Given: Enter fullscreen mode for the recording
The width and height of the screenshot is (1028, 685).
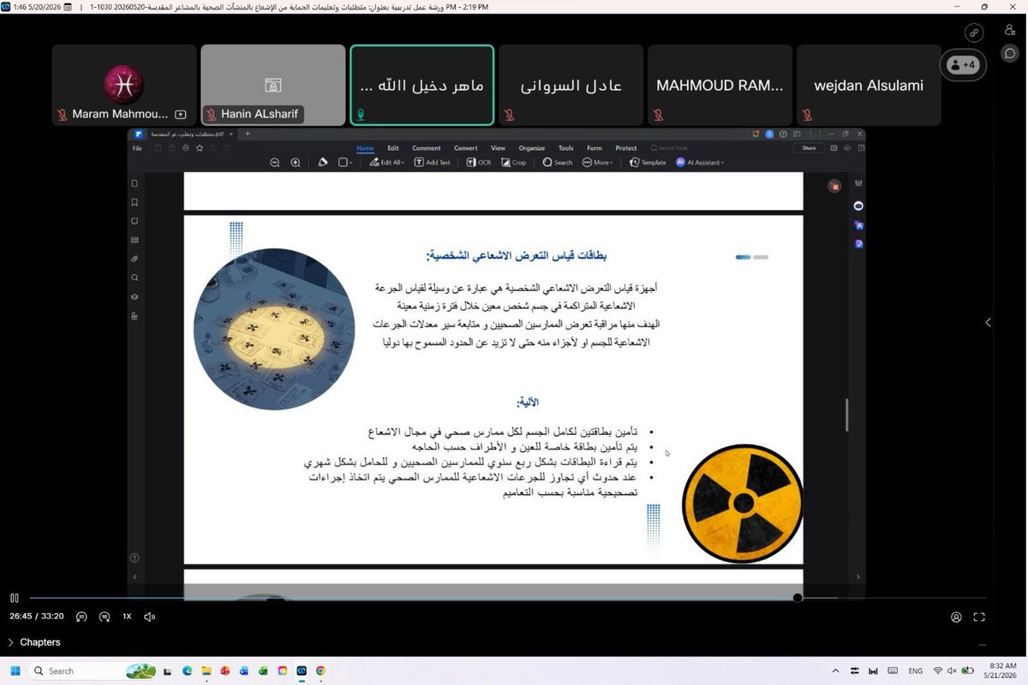Looking at the screenshot, I should pos(979,616).
